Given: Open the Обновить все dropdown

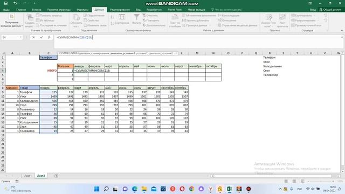Looking at the screenshot, I should click(x=76, y=20).
